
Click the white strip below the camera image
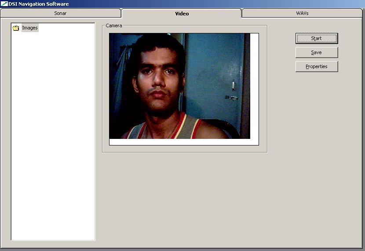click(x=184, y=142)
